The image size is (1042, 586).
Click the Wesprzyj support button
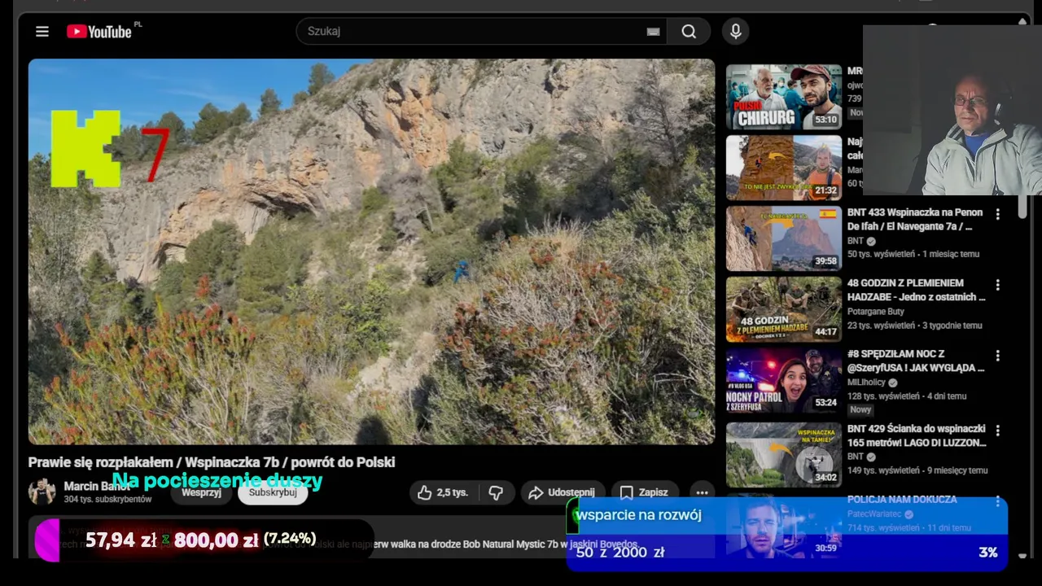point(201,492)
